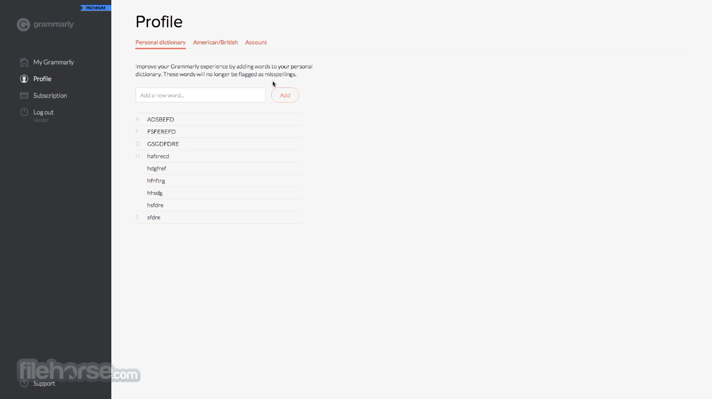Click the Log out power icon
Image resolution: width=712 pixels, height=399 pixels.
point(24,112)
